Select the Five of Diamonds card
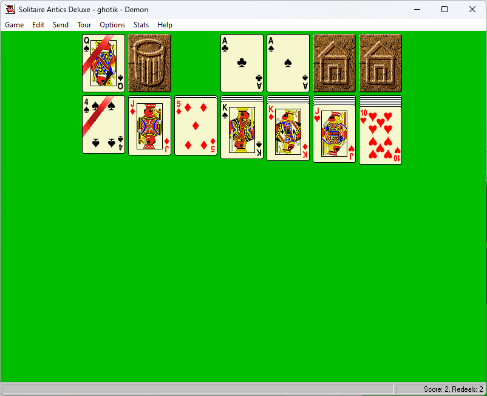 pyautogui.click(x=196, y=126)
